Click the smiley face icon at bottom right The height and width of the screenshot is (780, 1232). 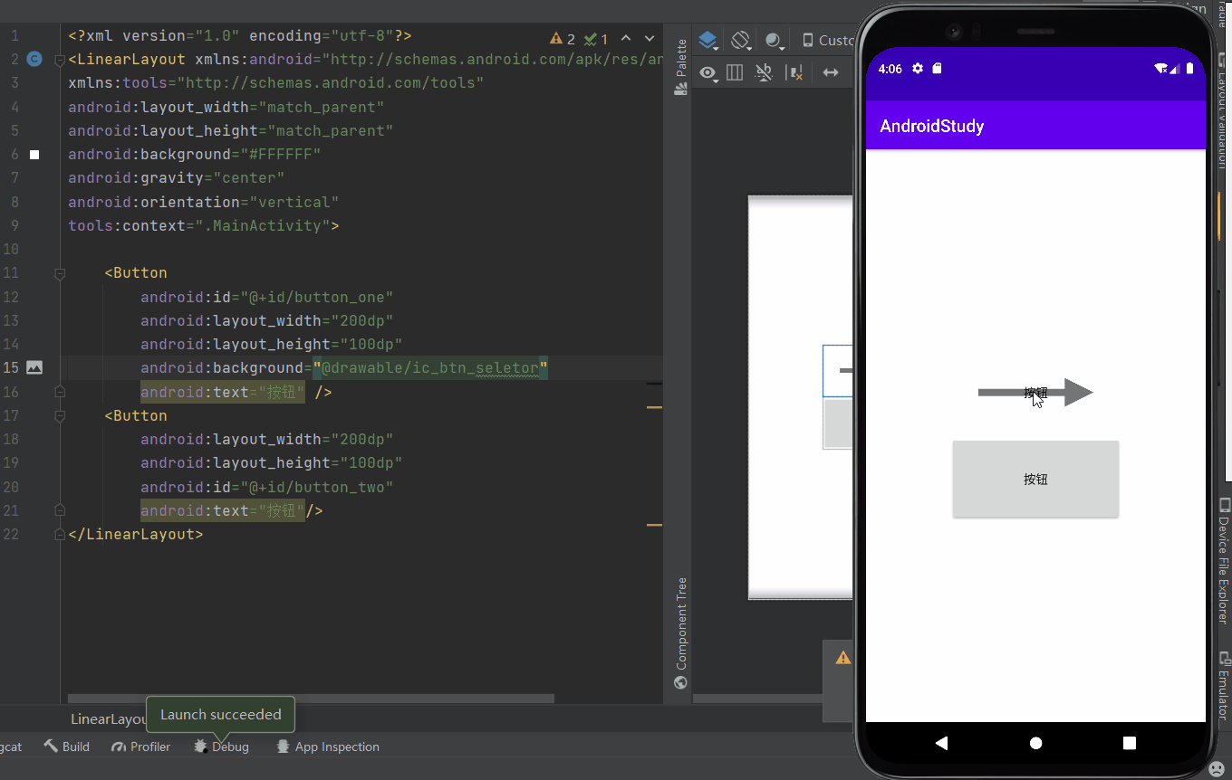[x=1218, y=769]
